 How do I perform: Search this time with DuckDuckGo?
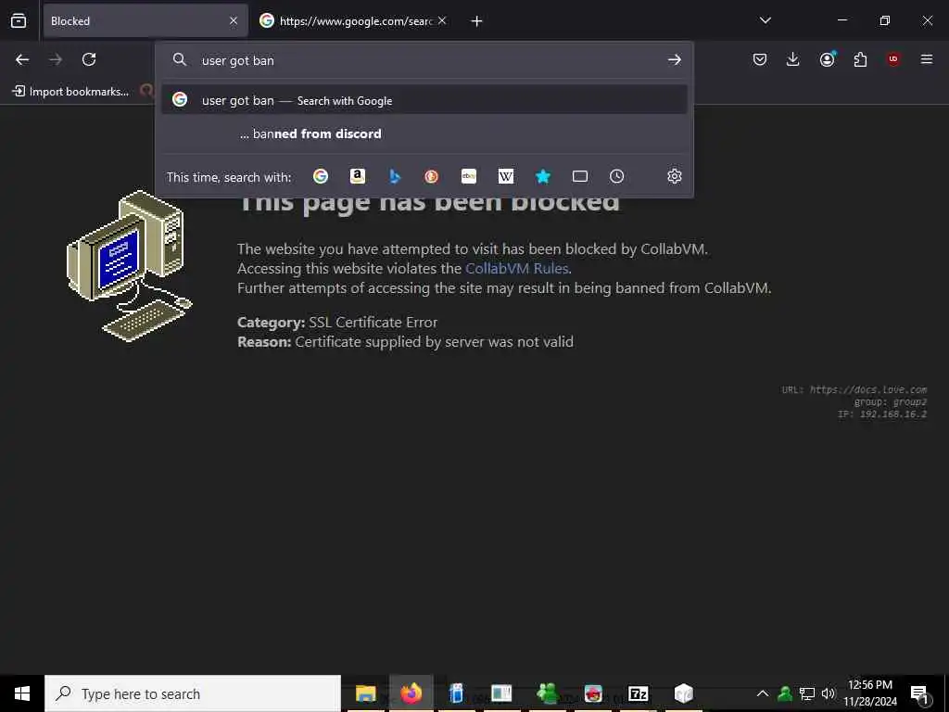pyautogui.click(x=432, y=176)
